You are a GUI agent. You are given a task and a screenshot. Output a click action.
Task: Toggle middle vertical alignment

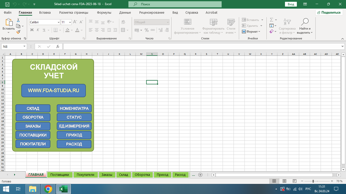point(97,22)
